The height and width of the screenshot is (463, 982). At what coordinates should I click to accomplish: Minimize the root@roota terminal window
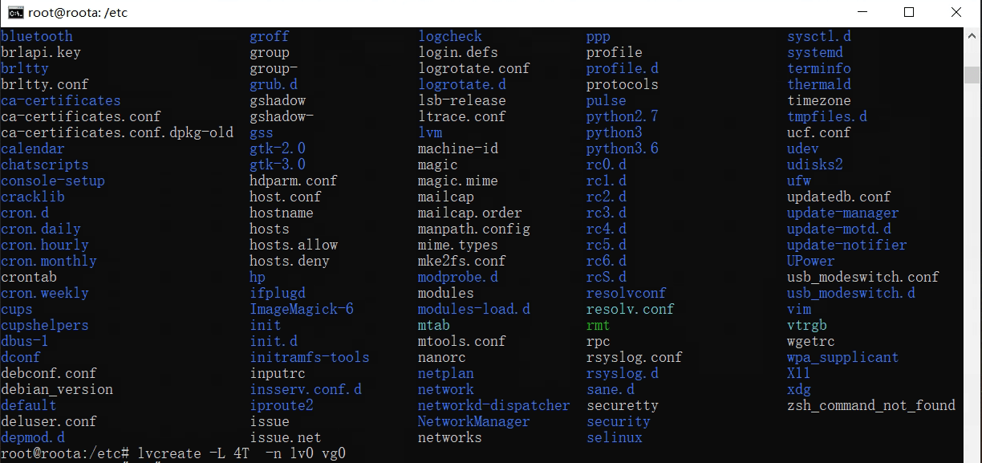coord(862,12)
